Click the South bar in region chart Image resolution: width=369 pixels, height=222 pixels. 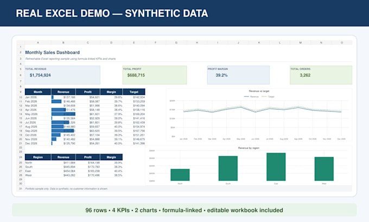pyautogui.click(x=228, y=168)
